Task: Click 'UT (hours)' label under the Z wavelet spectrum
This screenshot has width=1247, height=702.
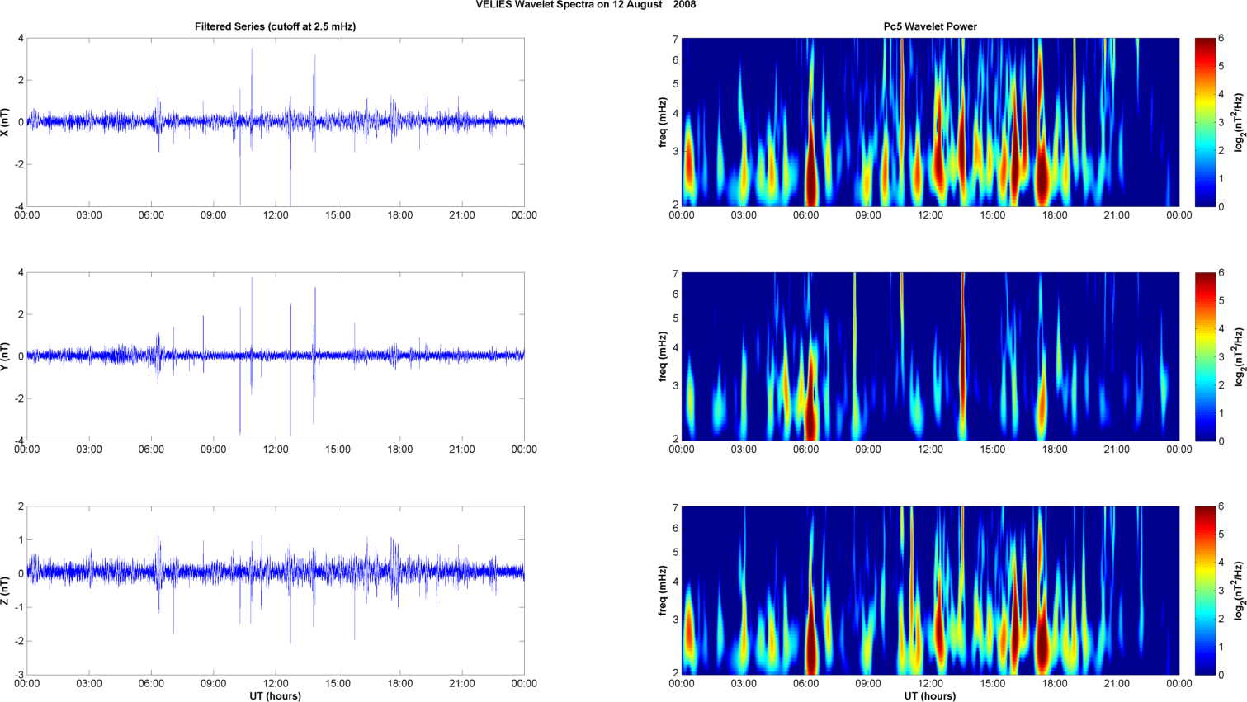Action: click(x=930, y=696)
